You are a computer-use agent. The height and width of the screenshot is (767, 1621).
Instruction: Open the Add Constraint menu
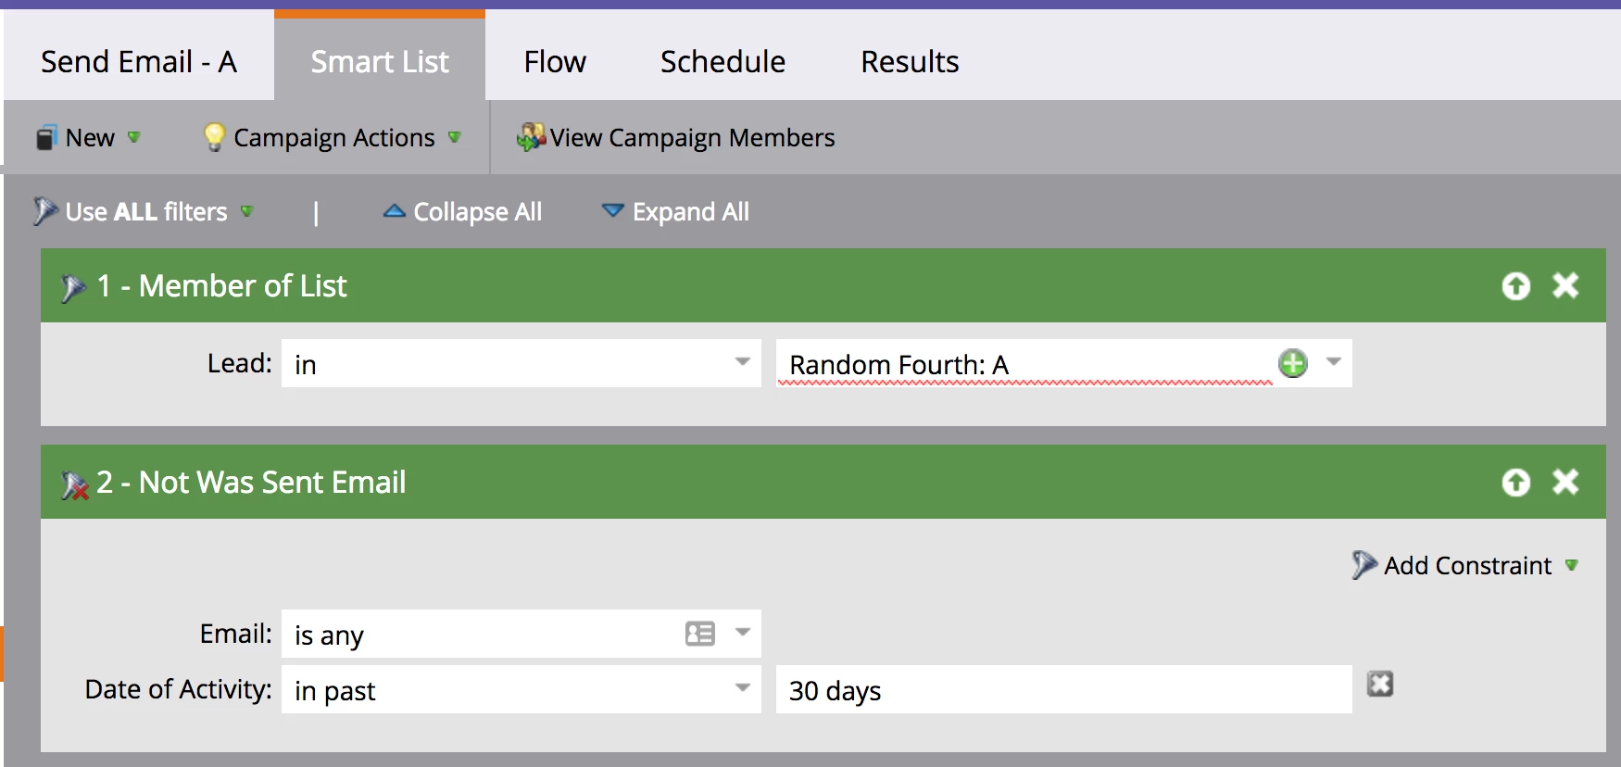1465,565
